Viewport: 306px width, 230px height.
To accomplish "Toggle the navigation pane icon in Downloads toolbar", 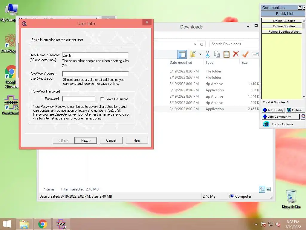I will coord(182,54).
